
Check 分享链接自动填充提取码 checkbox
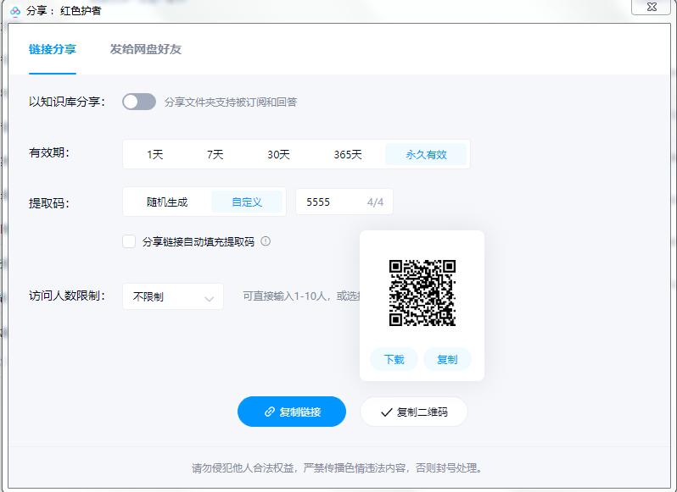pyautogui.click(x=129, y=241)
